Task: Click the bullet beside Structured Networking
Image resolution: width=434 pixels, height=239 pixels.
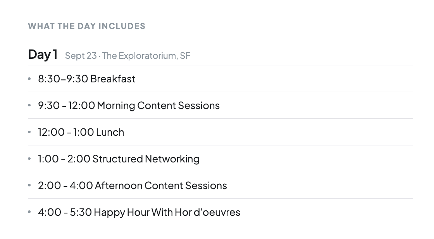Action: [x=29, y=159]
